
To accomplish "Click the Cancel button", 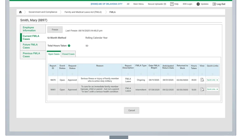I will point(131,110).
